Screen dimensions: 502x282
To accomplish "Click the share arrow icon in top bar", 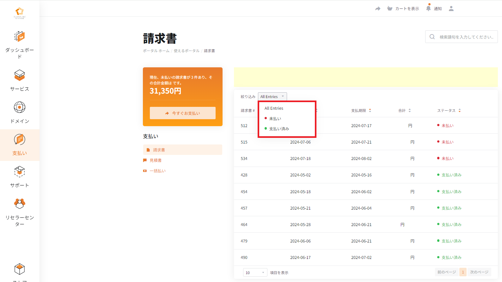I will pos(378,9).
